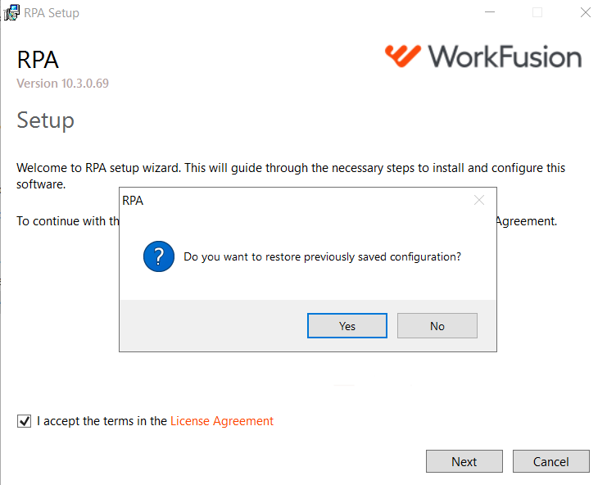The height and width of the screenshot is (485, 607).
Task: Click the disabled maximize button in title bar
Action: 537,12
